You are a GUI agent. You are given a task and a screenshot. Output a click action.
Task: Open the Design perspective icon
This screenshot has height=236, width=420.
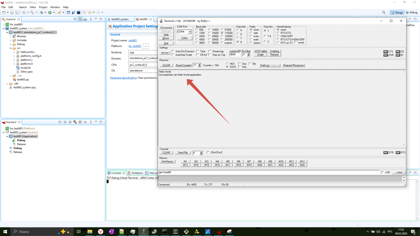(397, 13)
